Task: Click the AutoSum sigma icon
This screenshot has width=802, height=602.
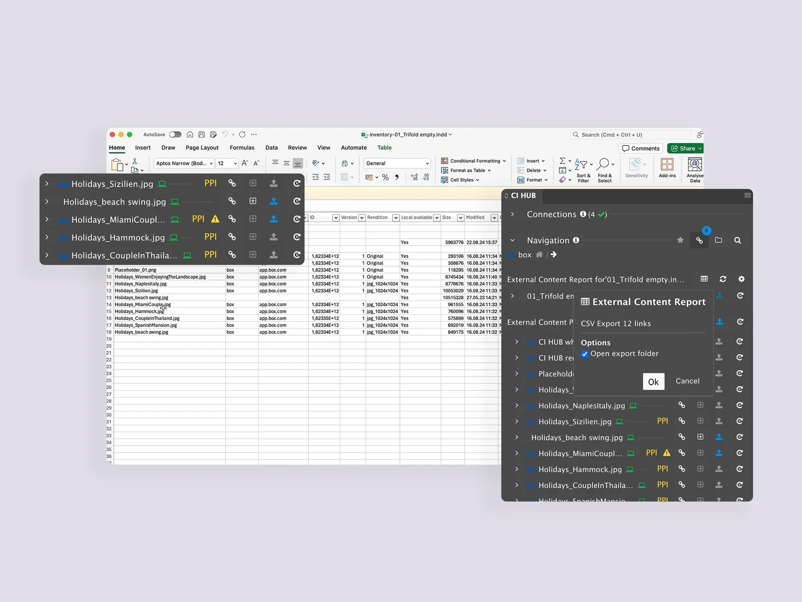Action: (562, 161)
